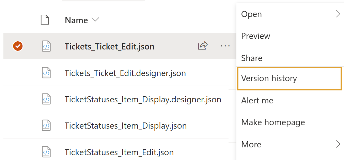Open TicketStatuses_Item_Display.designer.json

point(143,100)
